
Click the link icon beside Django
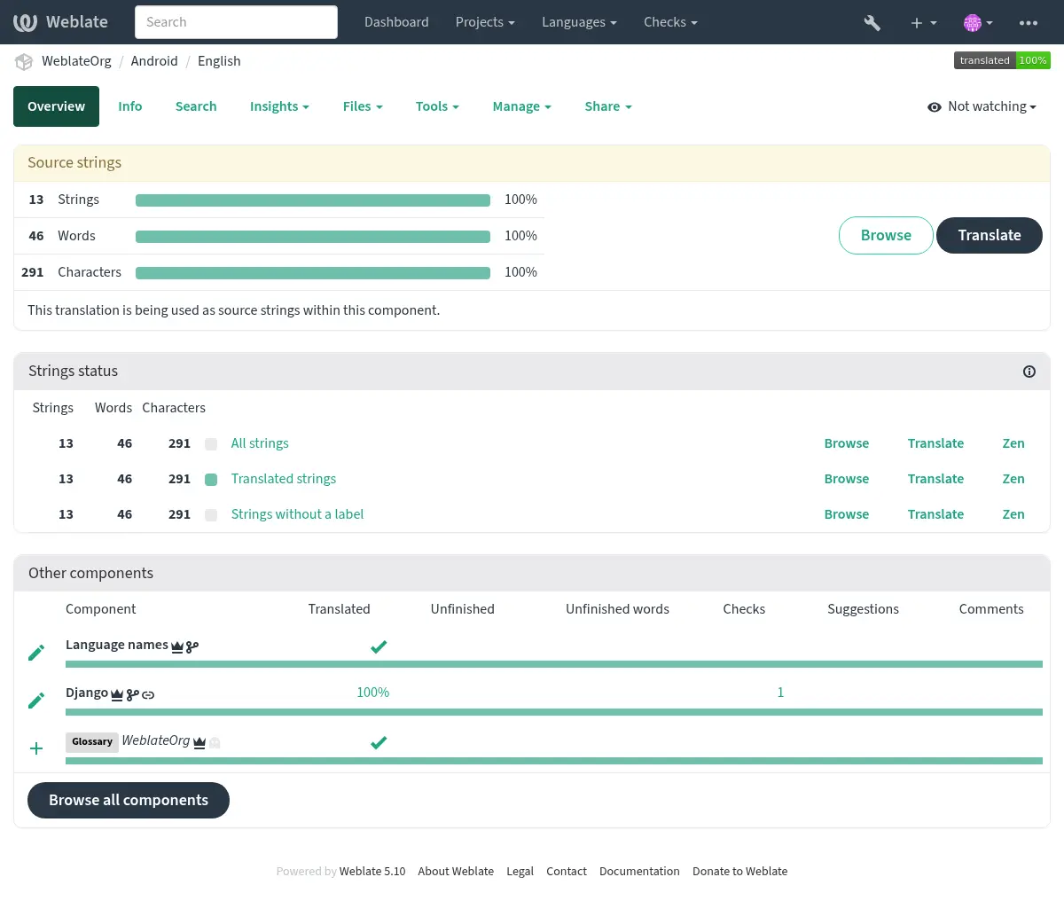click(148, 695)
